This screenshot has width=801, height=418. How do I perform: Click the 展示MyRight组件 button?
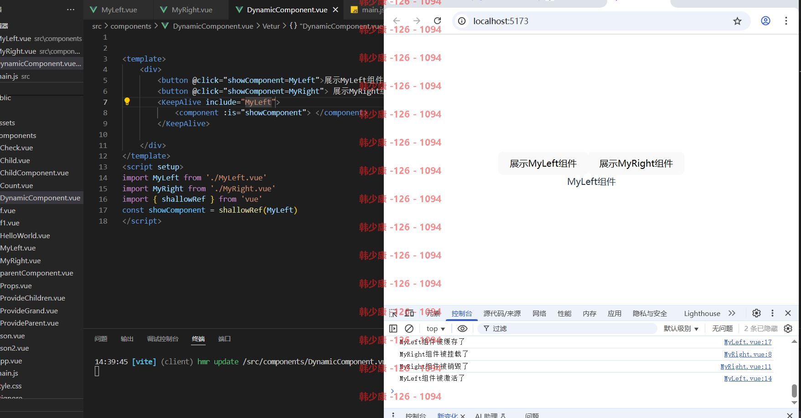tap(636, 163)
